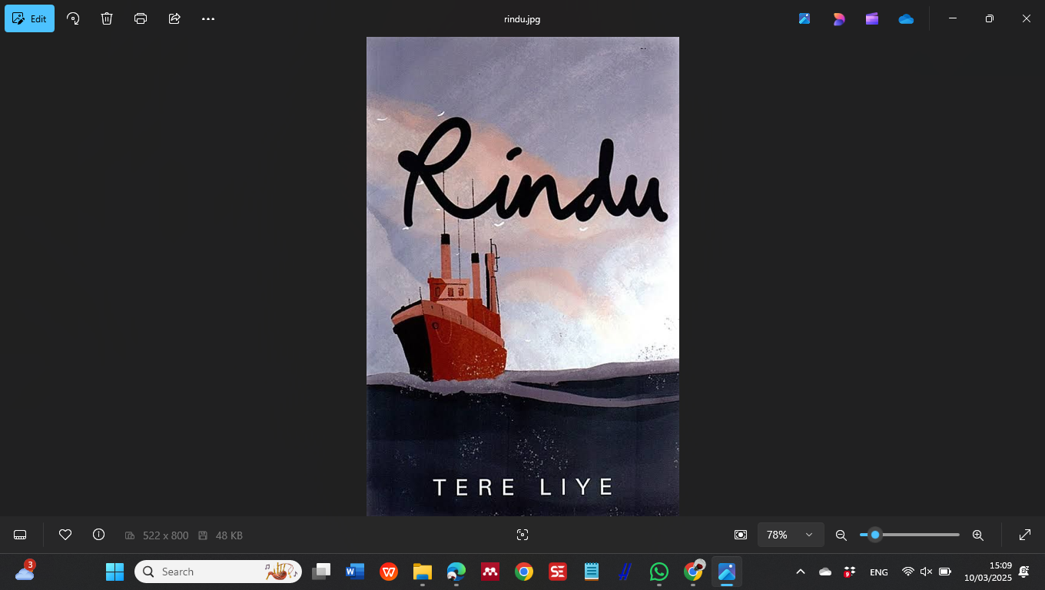This screenshot has height=590, width=1045.
Task: Click the zoom slider track
Action: point(910,535)
